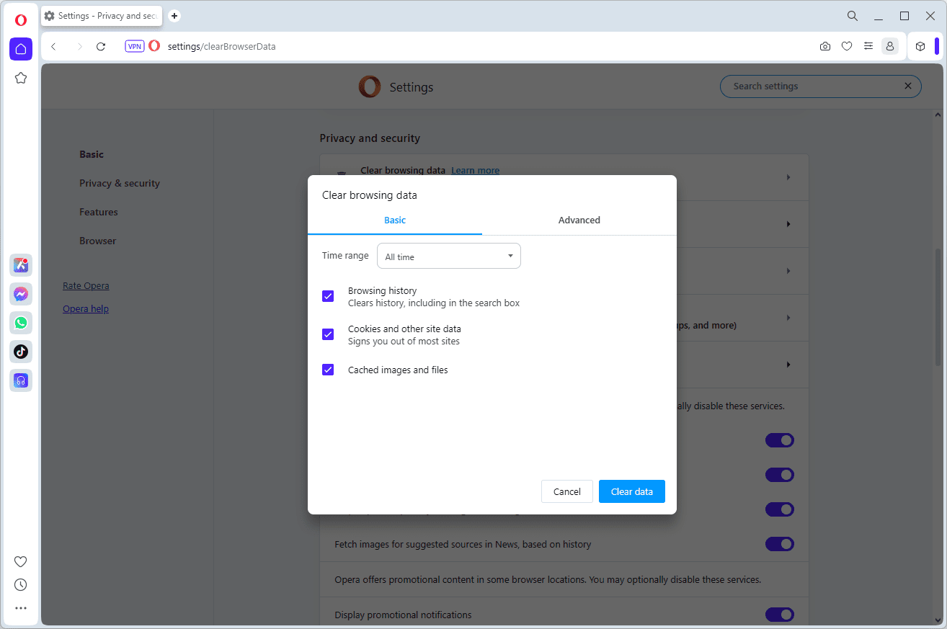Open history clock icon in sidebar

pyautogui.click(x=21, y=585)
